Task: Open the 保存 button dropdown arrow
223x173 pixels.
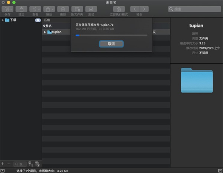Action: click(x=11, y=9)
